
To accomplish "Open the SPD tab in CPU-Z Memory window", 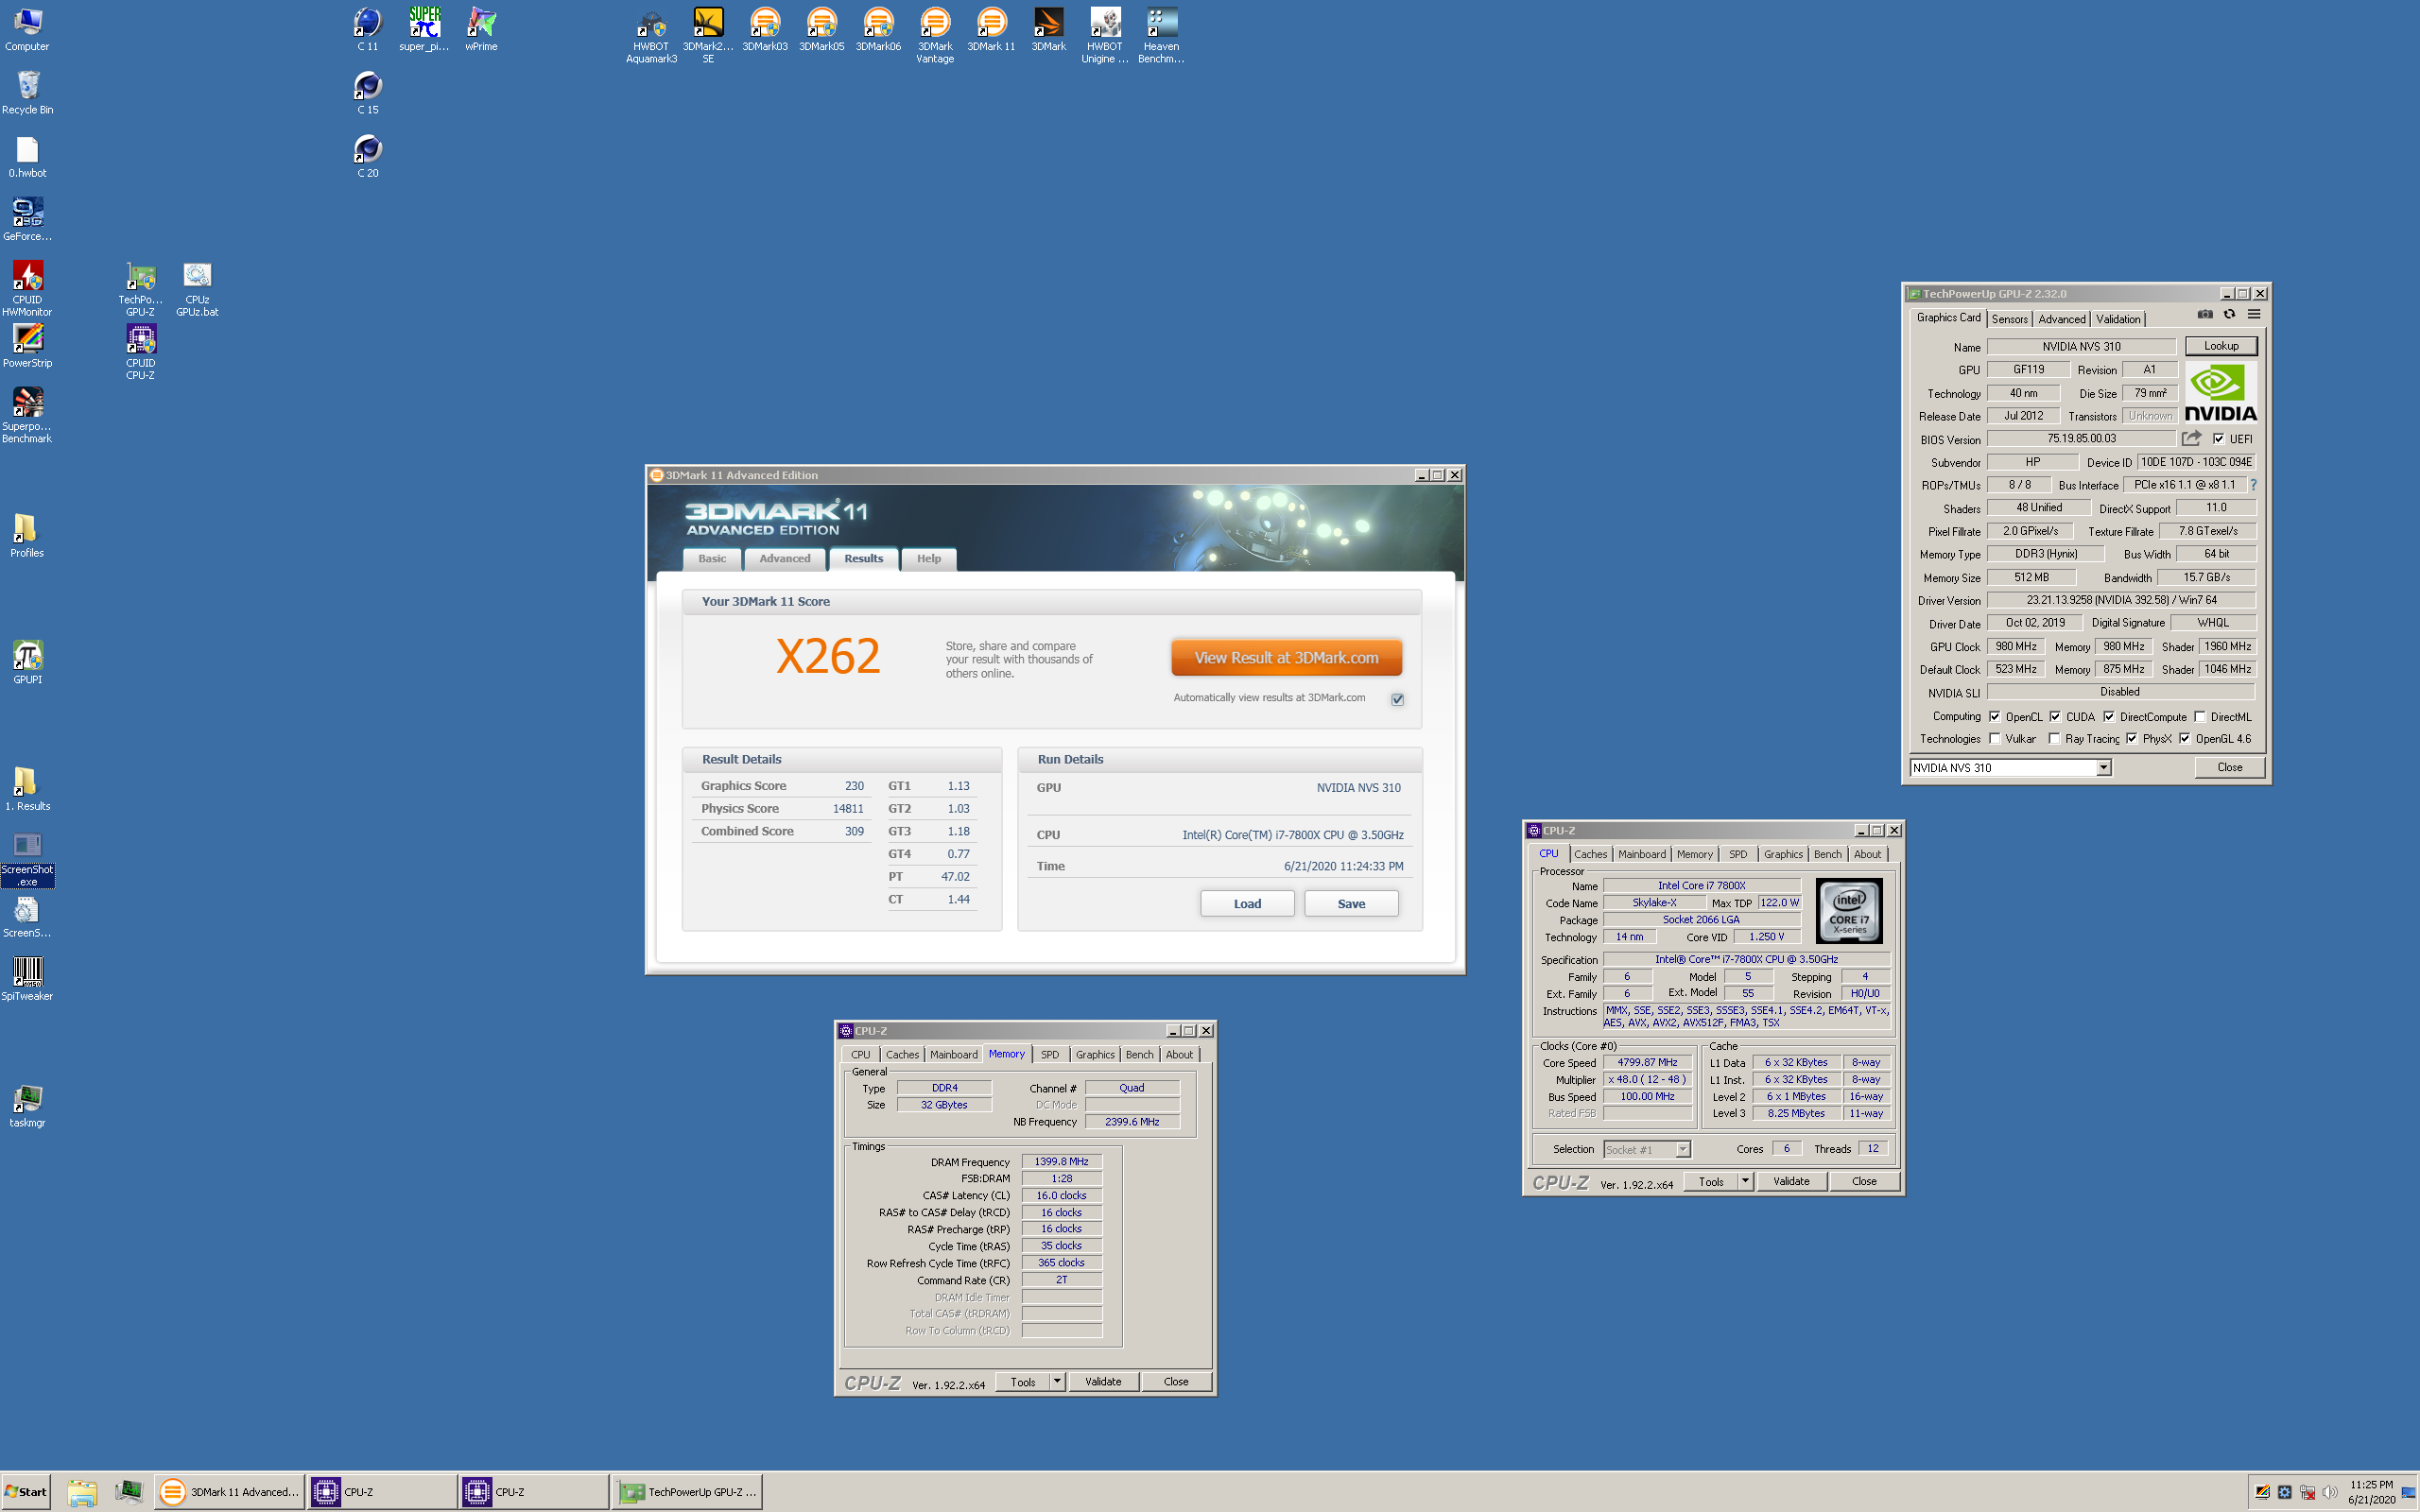I will click(x=1049, y=1054).
